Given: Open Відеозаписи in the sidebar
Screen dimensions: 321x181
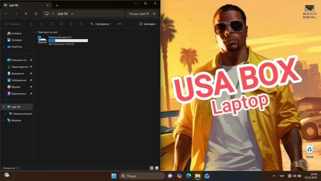Looking at the screenshot, I should 19,94.
